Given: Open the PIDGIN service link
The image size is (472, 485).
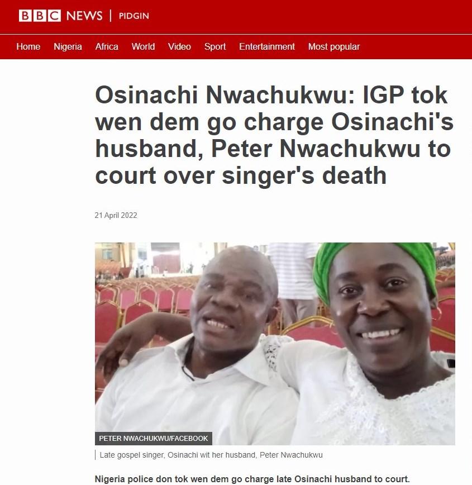Looking at the screenshot, I should click(134, 16).
